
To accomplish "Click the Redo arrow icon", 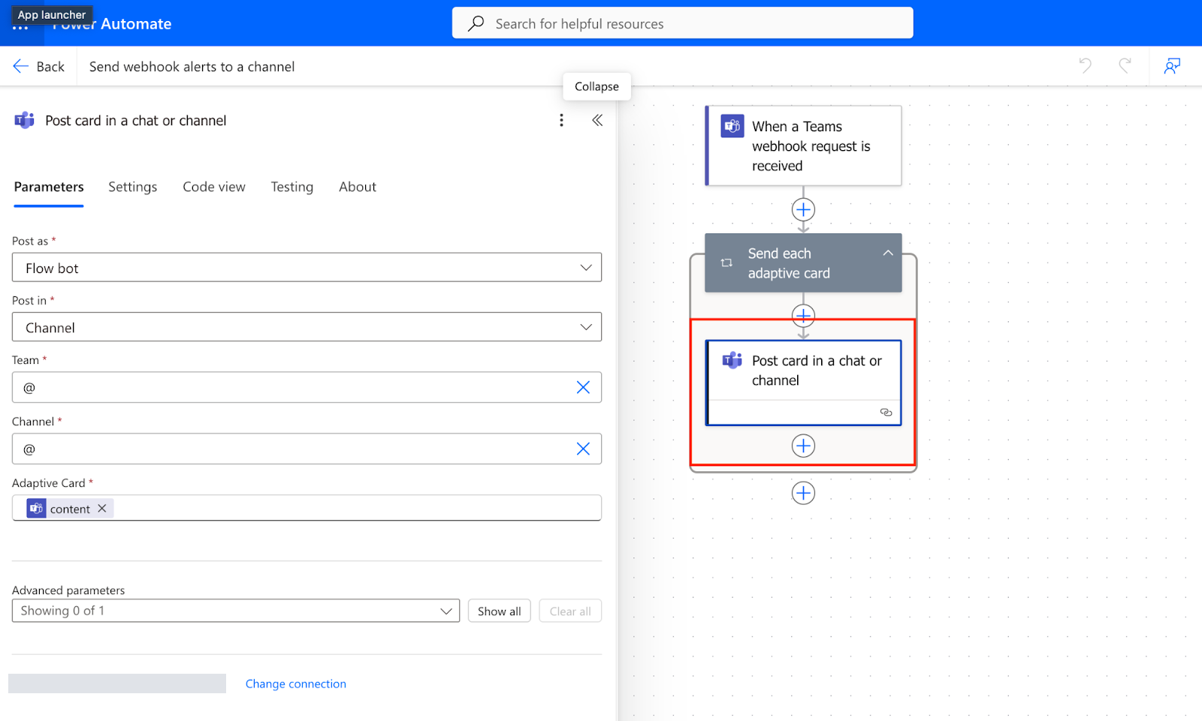I will 1125,65.
